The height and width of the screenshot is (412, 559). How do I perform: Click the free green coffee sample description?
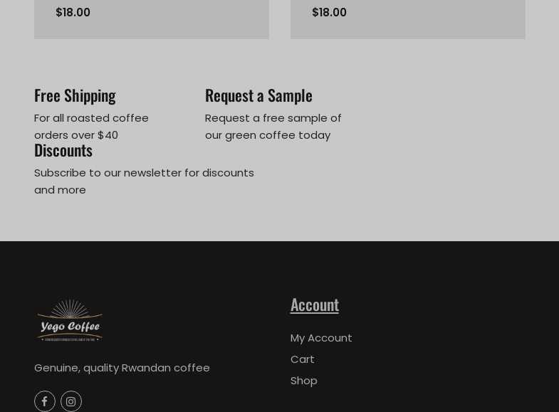(x=273, y=127)
